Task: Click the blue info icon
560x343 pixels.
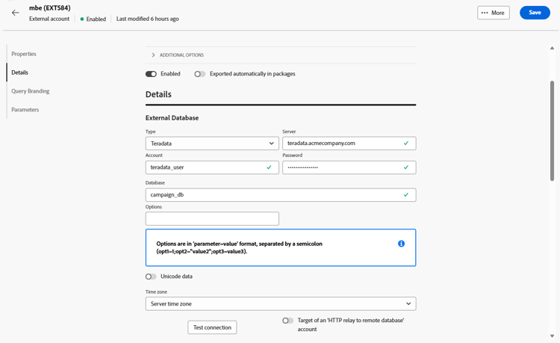Action: 401,244
